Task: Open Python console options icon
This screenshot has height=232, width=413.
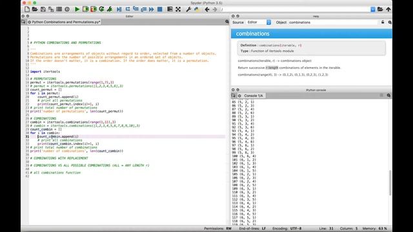Action: coord(388,95)
